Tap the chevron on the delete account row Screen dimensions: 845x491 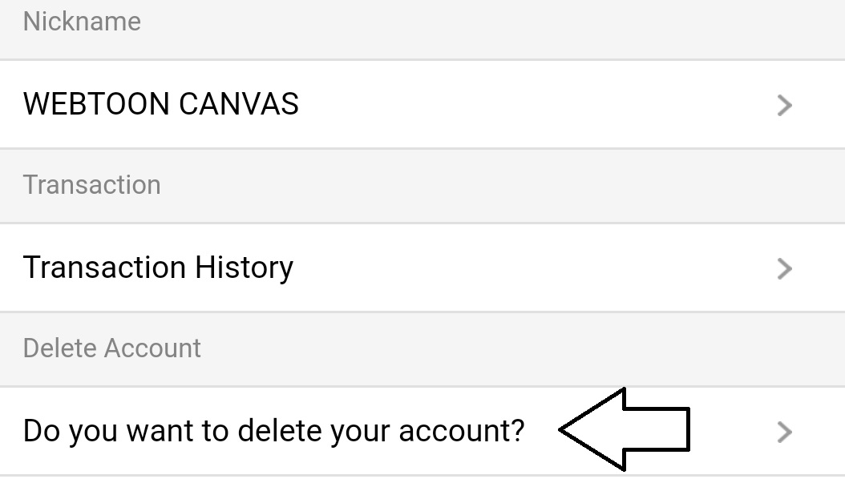click(x=784, y=430)
